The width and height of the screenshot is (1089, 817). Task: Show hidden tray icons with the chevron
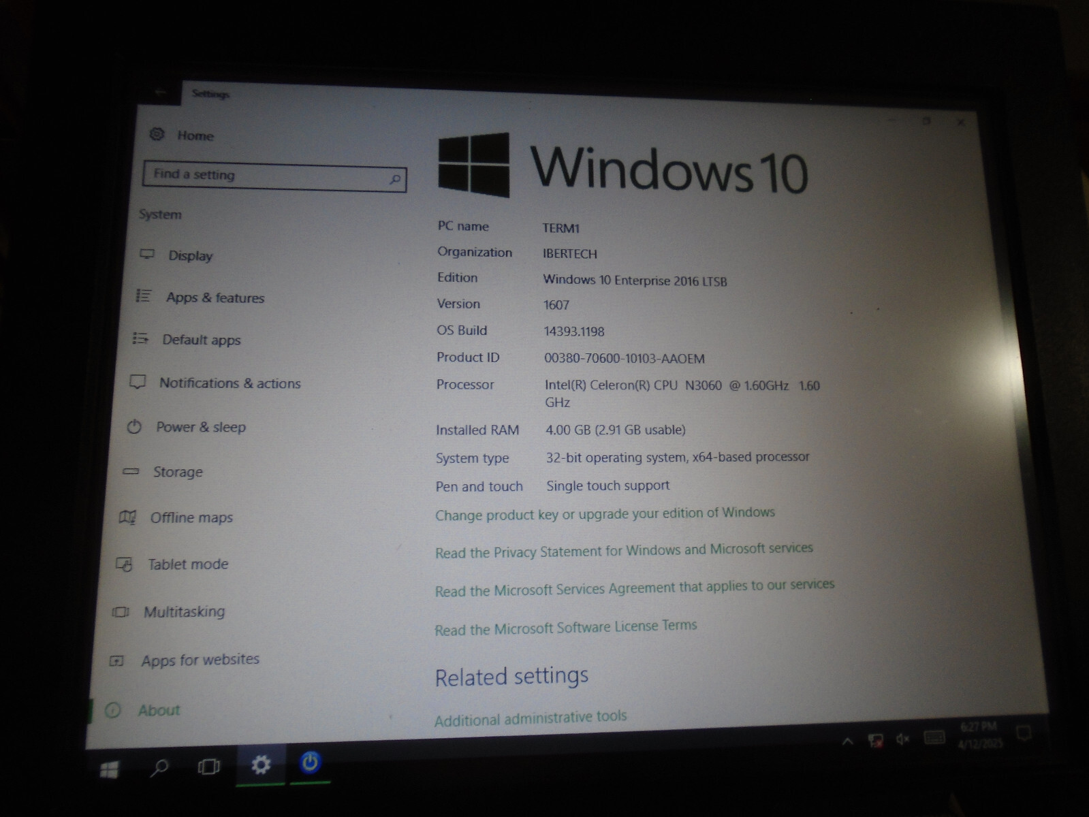tap(848, 741)
